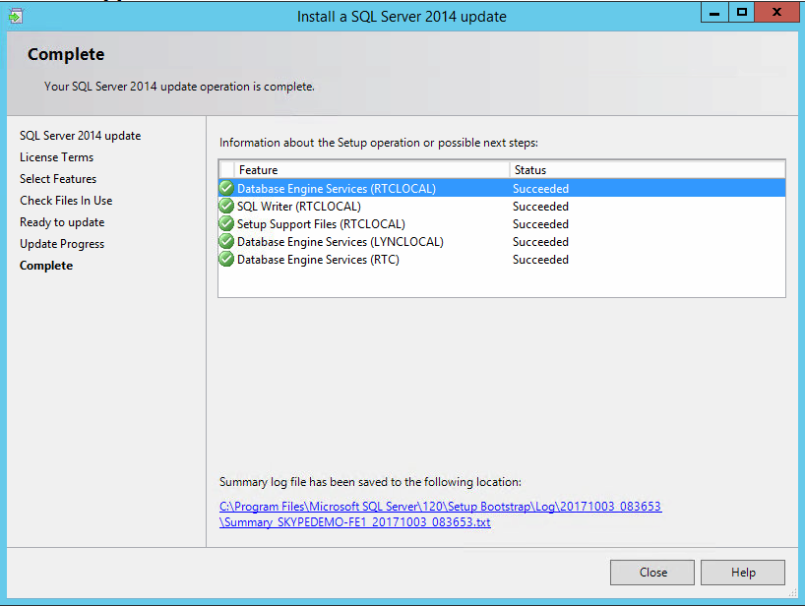Maximize the SQL Server update window
Image resolution: width=805 pixels, height=606 pixels.
[x=741, y=13]
